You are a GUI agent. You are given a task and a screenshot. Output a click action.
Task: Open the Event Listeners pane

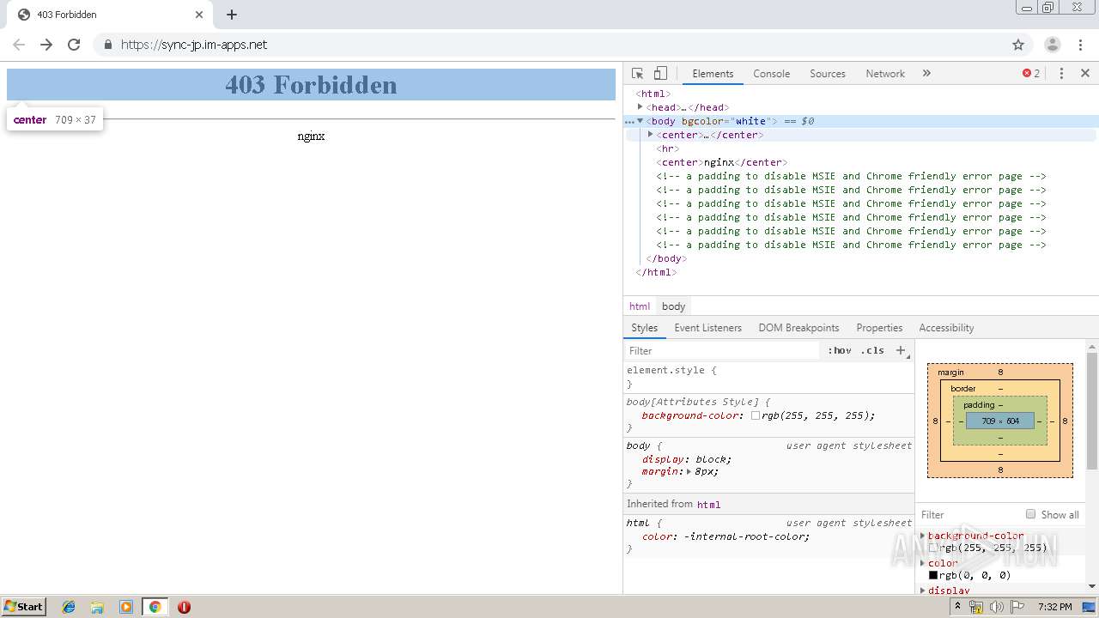click(x=707, y=328)
